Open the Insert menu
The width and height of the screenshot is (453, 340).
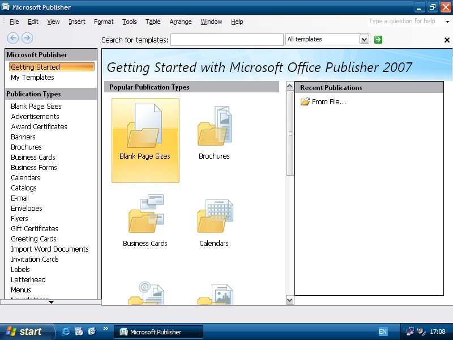coord(77,22)
